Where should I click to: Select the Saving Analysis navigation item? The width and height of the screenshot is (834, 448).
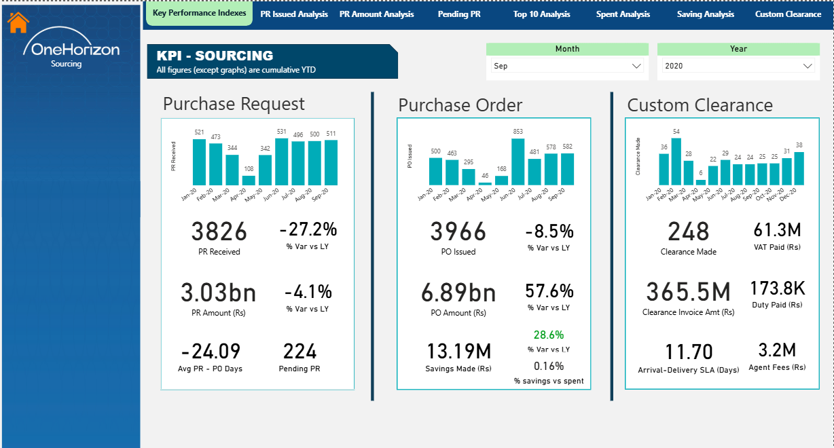[704, 14]
